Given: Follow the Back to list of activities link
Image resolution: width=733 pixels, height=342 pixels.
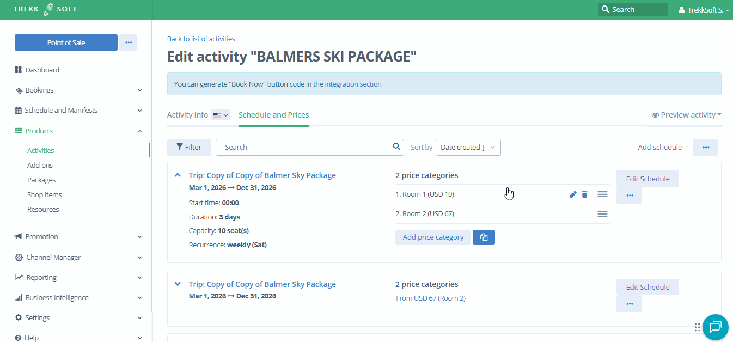Looking at the screenshot, I should point(201,39).
